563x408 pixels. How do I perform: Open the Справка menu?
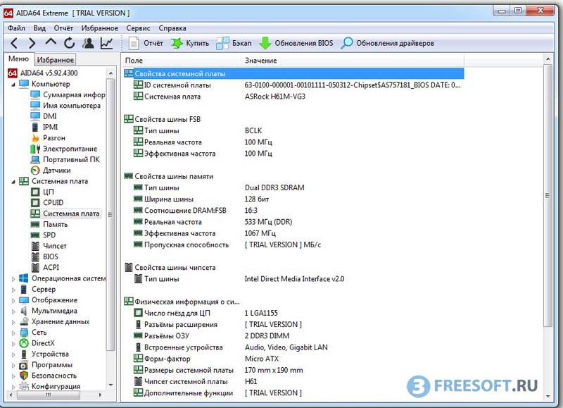(x=172, y=28)
